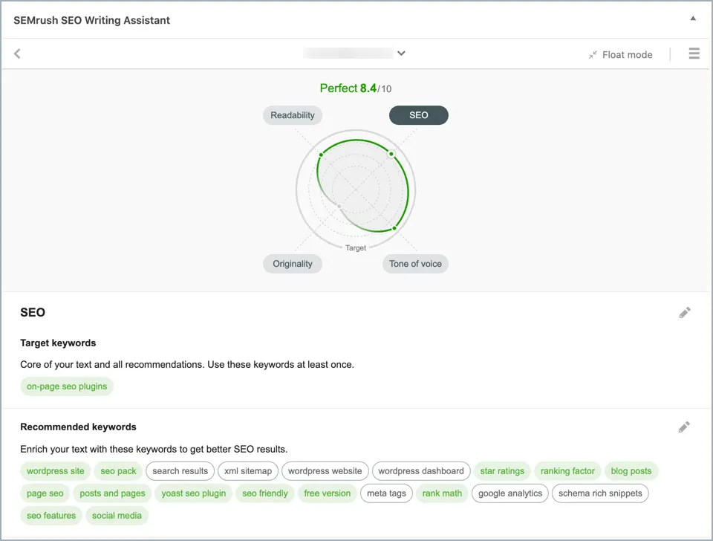Click the 'meta tags' keyword tag
This screenshot has height=541, width=713.
[386, 493]
